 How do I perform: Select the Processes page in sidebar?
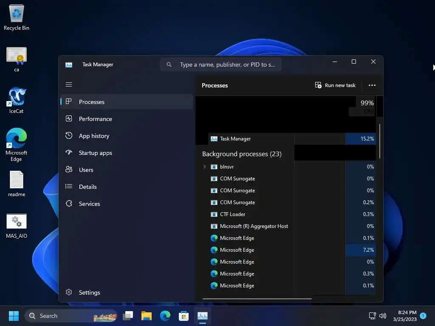pos(127,102)
